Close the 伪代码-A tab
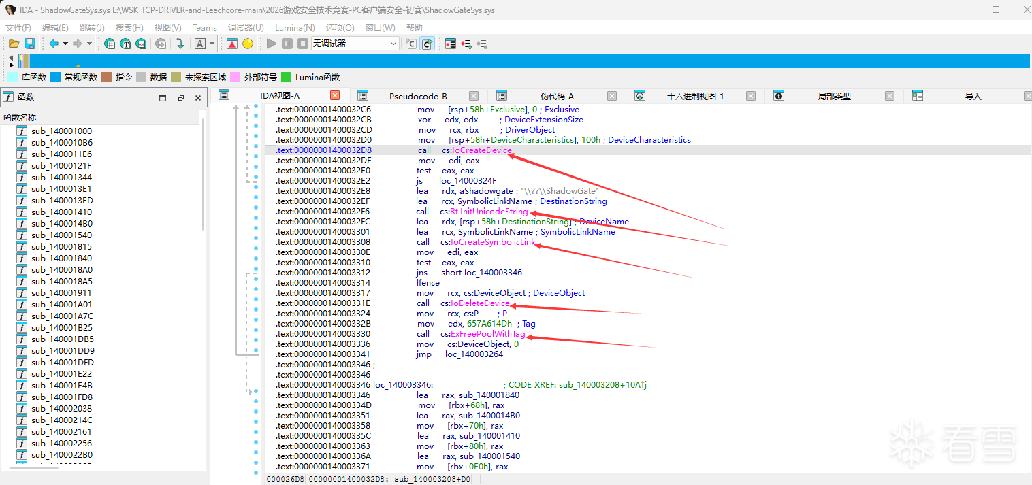The image size is (1032, 485). coord(612,96)
